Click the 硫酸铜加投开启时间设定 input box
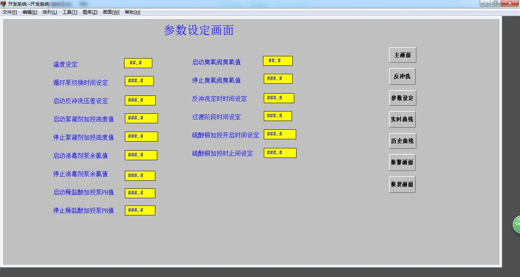This screenshot has width=520, height=277. click(x=280, y=134)
